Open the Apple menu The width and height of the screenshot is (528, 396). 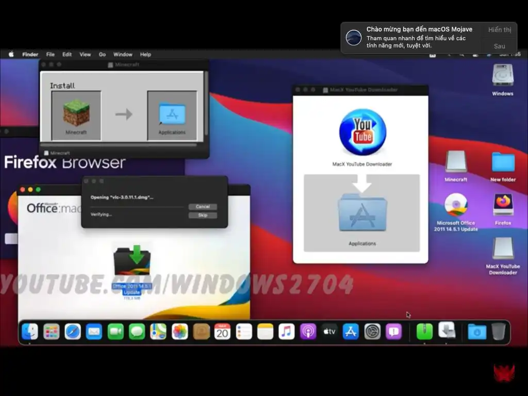[11, 54]
